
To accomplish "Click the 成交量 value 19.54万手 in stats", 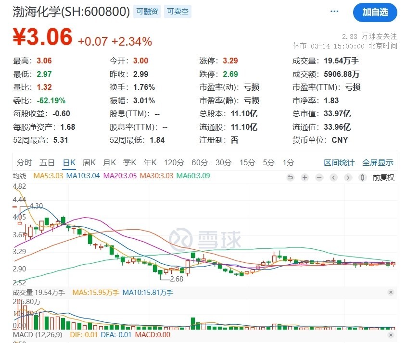I will click(341, 61).
